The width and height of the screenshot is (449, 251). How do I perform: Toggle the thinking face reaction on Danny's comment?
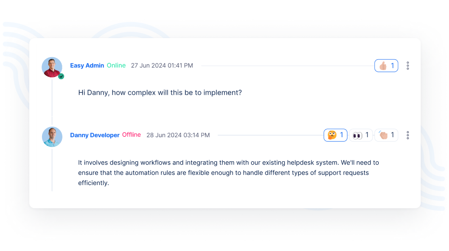click(x=335, y=135)
